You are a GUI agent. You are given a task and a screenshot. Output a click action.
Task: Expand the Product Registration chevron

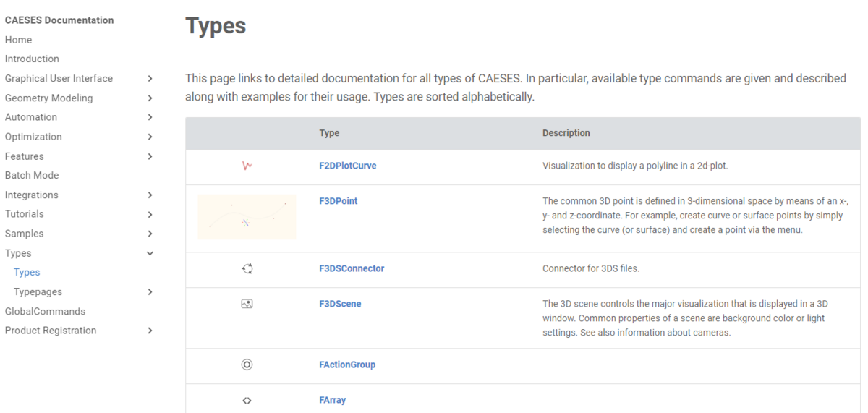coord(150,331)
